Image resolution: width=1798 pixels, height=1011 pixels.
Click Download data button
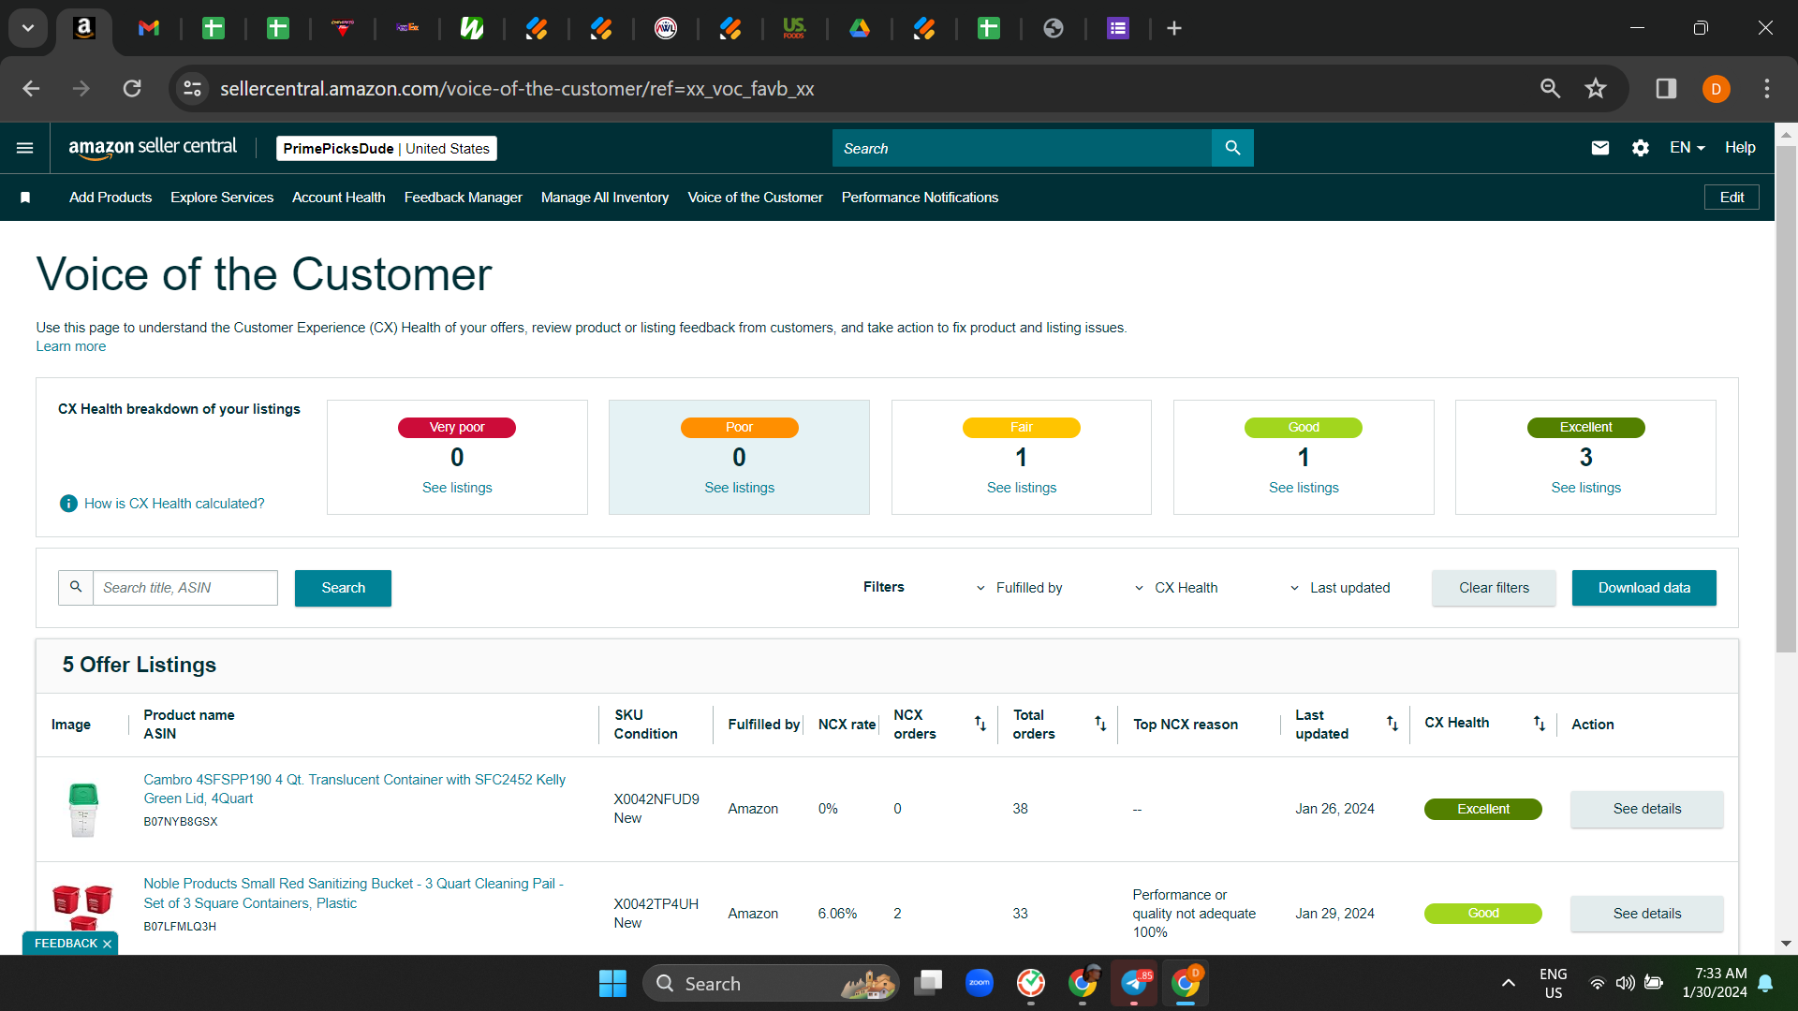pyautogui.click(x=1644, y=588)
